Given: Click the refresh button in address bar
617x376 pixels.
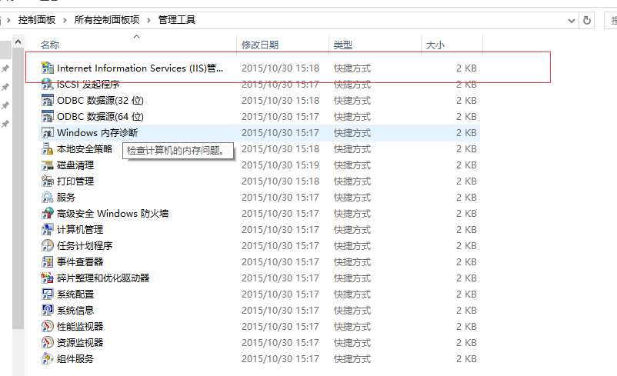Looking at the screenshot, I should 587,20.
